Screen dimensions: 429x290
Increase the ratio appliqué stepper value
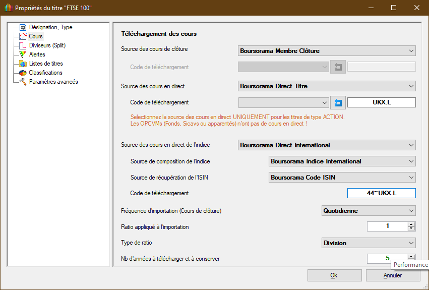pyautogui.click(x=411, y=224)
